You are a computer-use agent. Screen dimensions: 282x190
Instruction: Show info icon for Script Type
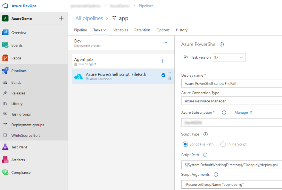[205, 134]
